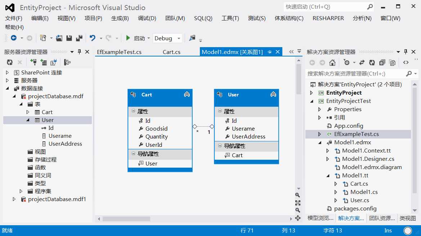Click the search magnifier in quick launch box
The image size is (421, 236).
point(370,7)
